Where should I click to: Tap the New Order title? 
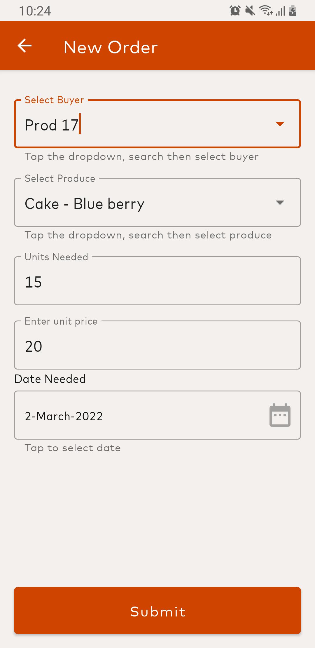(x=111, y=47)
